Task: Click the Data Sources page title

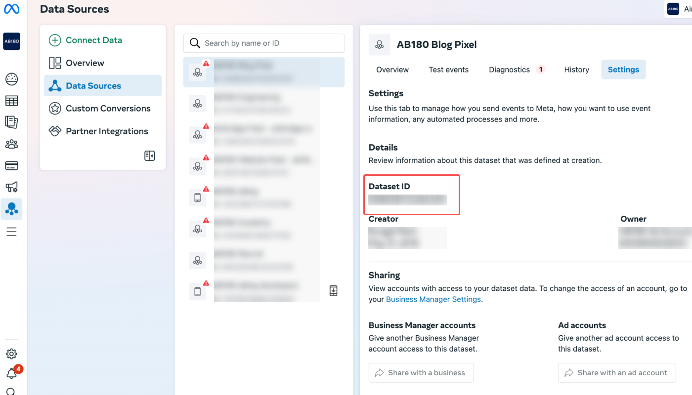Action: pos(75,9)
